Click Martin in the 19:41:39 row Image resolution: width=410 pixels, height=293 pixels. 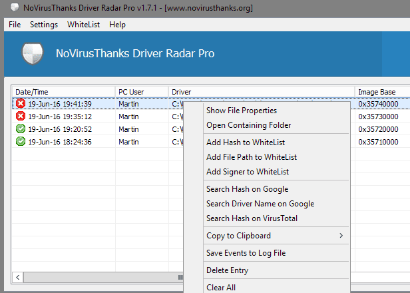pyautogui.click(x=128, y=104)
